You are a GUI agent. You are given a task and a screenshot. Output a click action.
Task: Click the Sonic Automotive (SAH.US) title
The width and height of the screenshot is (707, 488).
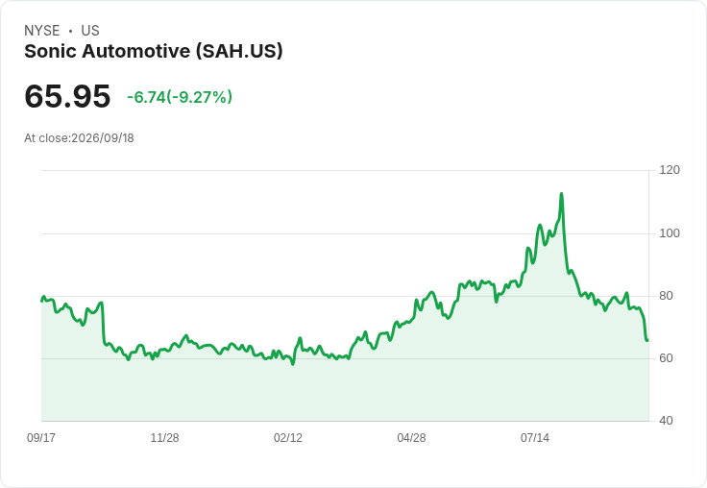pyautogui.click(x=154, y=51)
